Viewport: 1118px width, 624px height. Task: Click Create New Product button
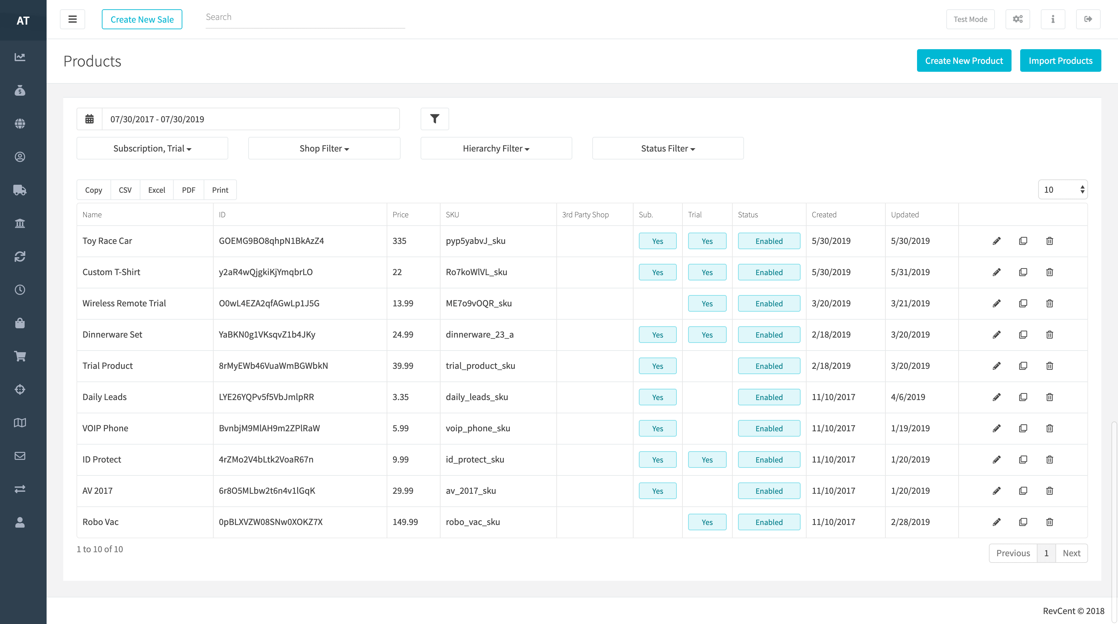click(964, 61)
